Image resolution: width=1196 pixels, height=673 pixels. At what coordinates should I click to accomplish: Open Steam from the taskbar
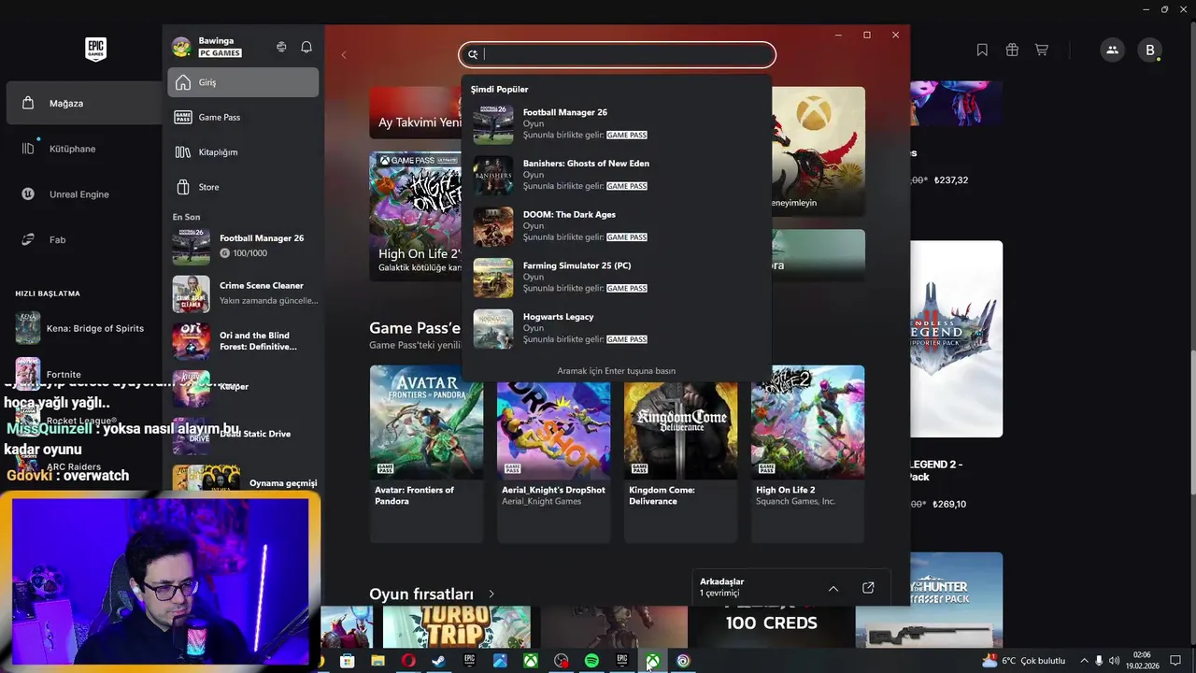pyautogui.click(x=438, y=661)
